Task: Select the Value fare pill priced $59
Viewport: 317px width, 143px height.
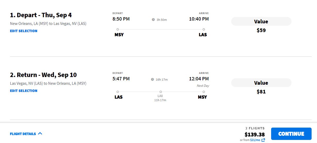Action: 261,21
